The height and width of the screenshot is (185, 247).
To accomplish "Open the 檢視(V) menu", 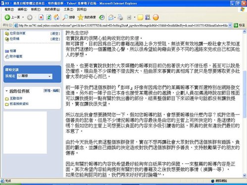I will coord(36,9).
